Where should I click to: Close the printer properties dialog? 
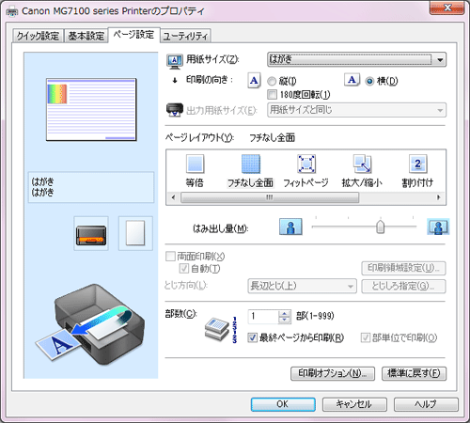[447, 8]
